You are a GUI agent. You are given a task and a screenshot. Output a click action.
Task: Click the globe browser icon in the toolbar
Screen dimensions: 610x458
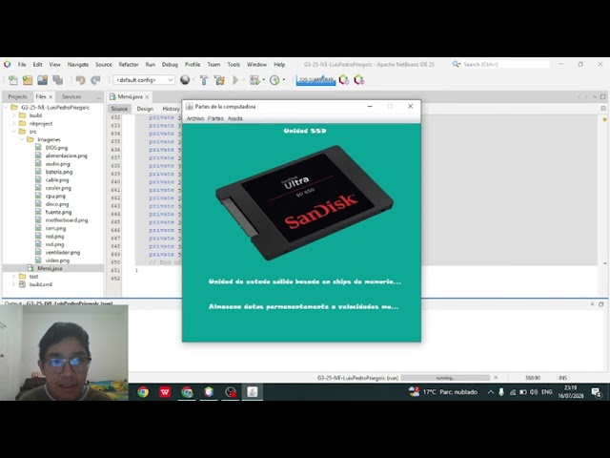click(185, 80)
